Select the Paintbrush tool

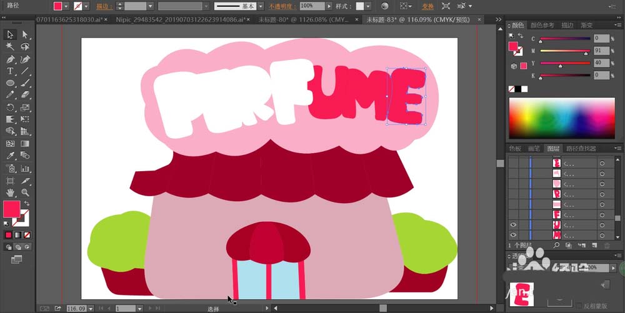pos(25,83)
